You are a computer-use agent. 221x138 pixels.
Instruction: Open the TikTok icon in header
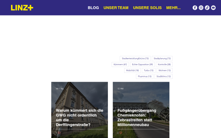coord(207,8)
